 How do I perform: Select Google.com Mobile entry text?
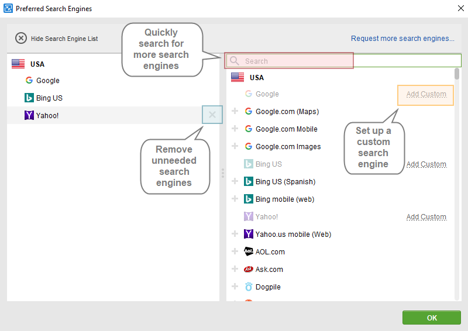[287, 129]
